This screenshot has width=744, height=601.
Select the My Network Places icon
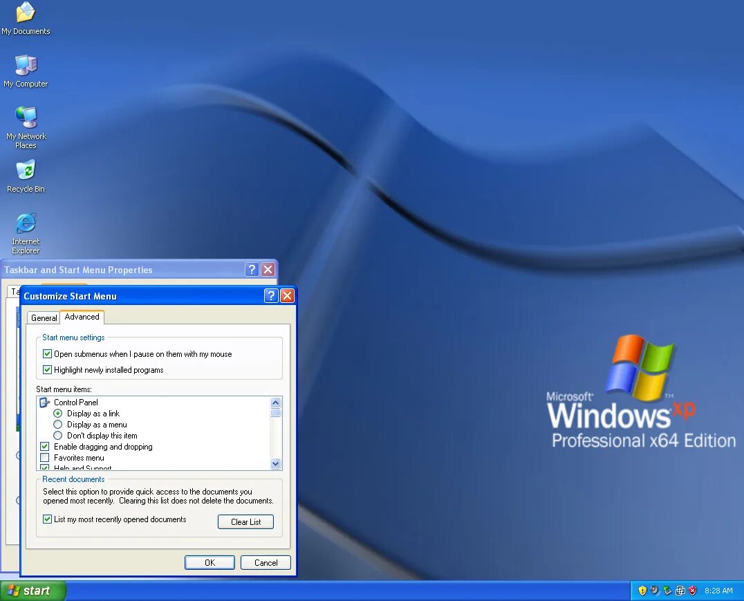[x=26, y=127]
